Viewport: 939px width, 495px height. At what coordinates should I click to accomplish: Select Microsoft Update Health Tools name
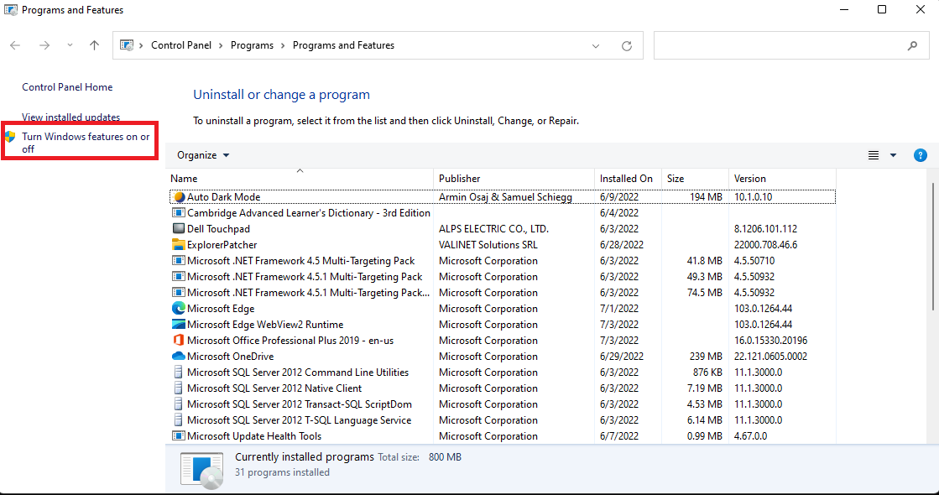(254, 436)
